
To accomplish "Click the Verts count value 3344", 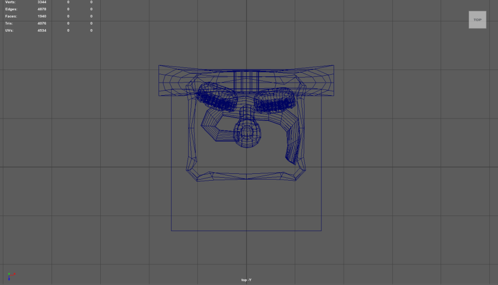I will [42, 2].
